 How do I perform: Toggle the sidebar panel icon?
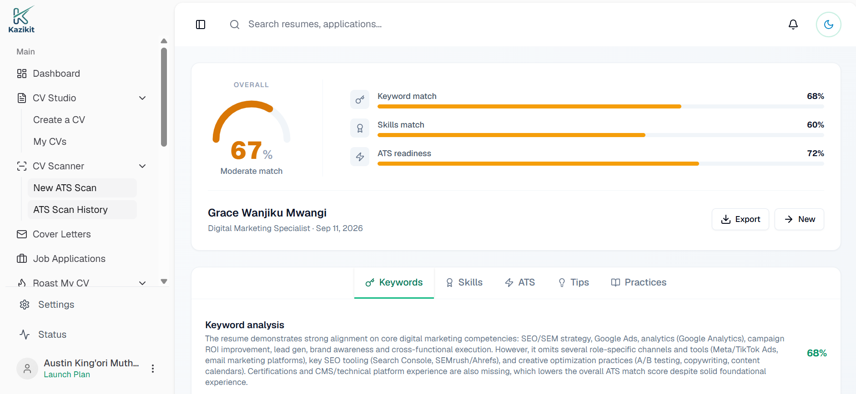pyautogui.click(x=201, y=25)
